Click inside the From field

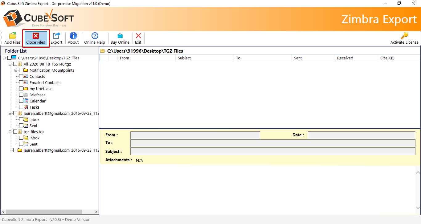pyautogui.click(x=195, y=135)
